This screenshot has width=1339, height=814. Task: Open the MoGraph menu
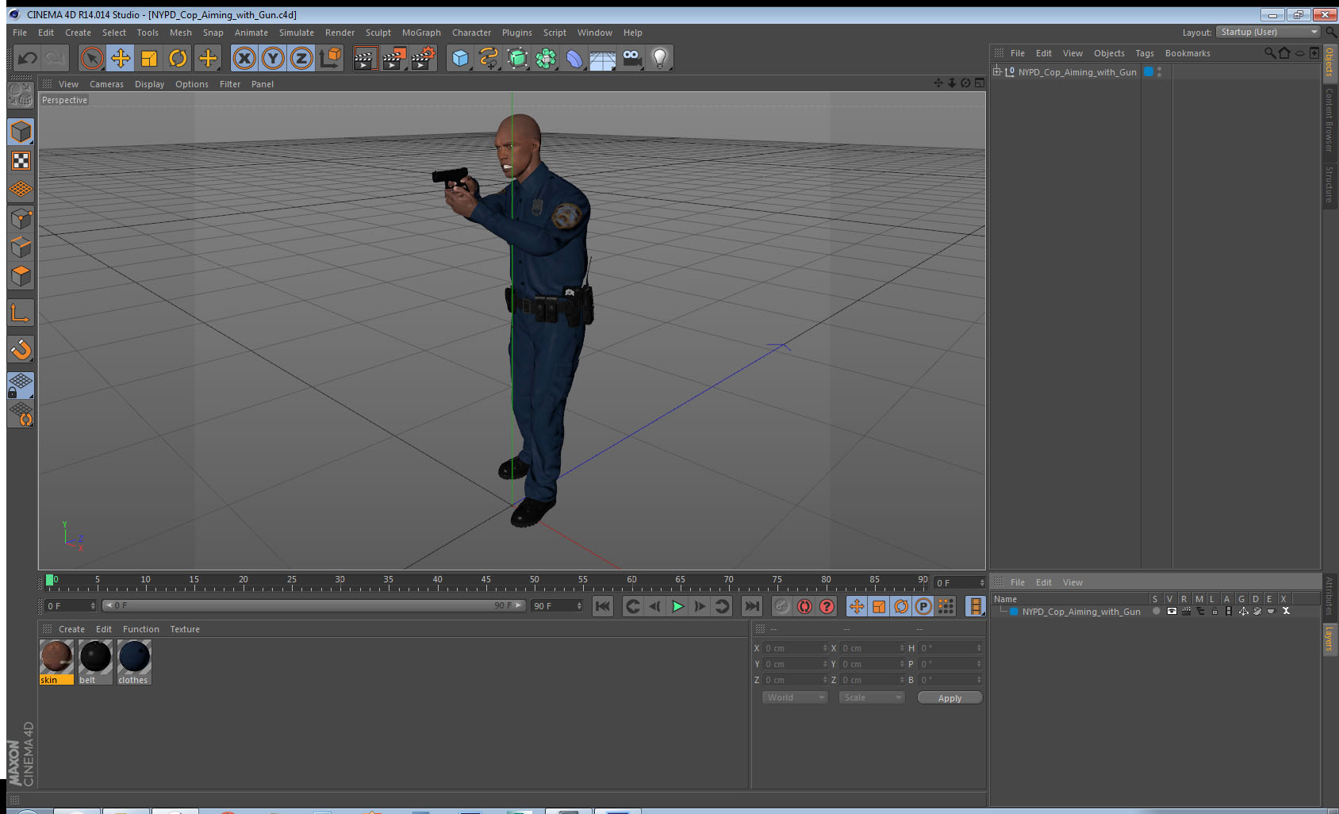(x=421, y=33)
